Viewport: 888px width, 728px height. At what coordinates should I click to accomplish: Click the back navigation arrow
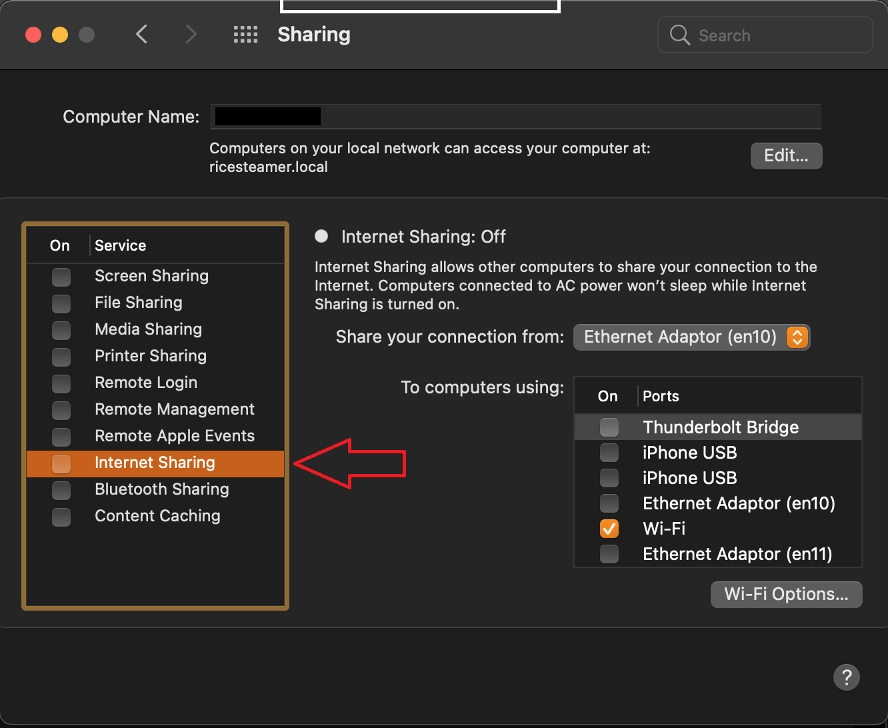click(x=141, y=35)
